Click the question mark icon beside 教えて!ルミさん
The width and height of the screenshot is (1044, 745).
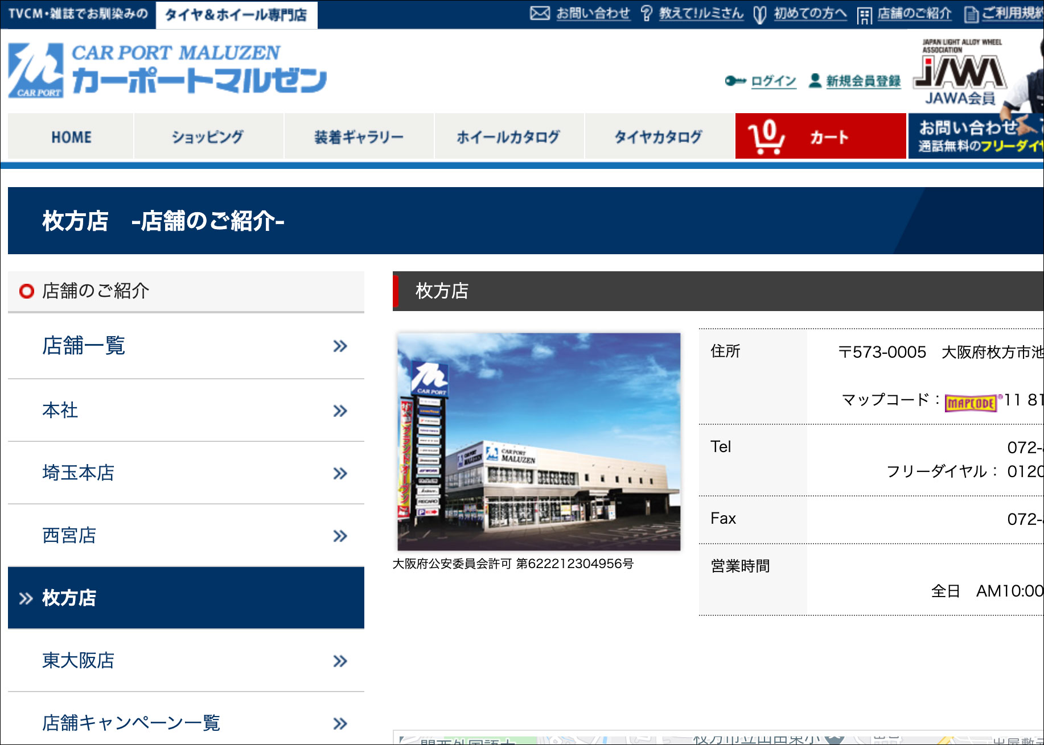[x=646, y=14]
